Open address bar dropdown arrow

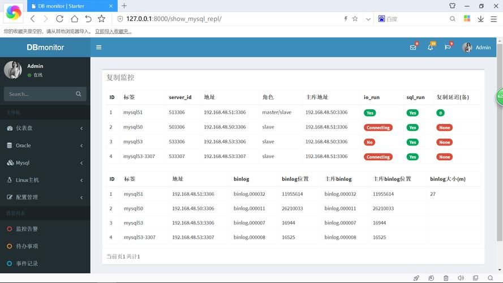368,19
